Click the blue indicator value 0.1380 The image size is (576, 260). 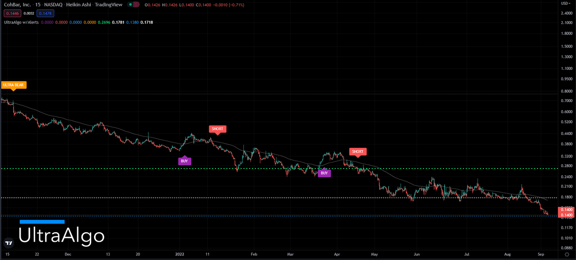point(132,23)
